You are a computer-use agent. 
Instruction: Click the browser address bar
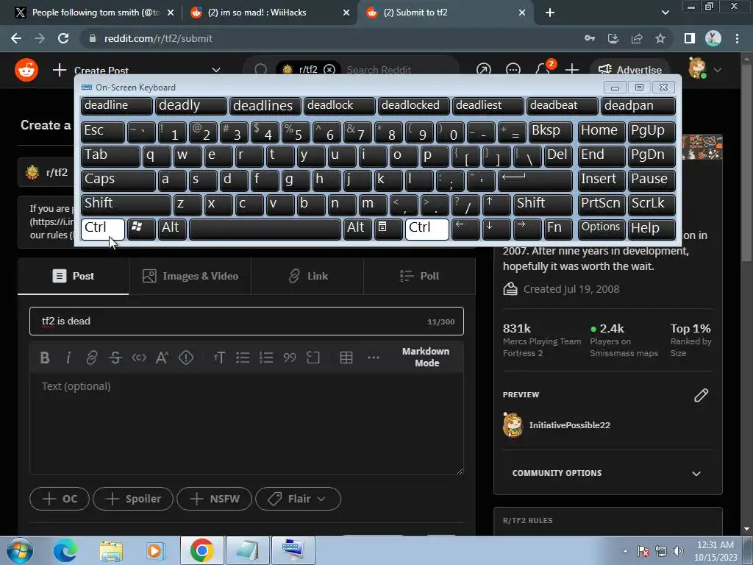click(332, 38)
